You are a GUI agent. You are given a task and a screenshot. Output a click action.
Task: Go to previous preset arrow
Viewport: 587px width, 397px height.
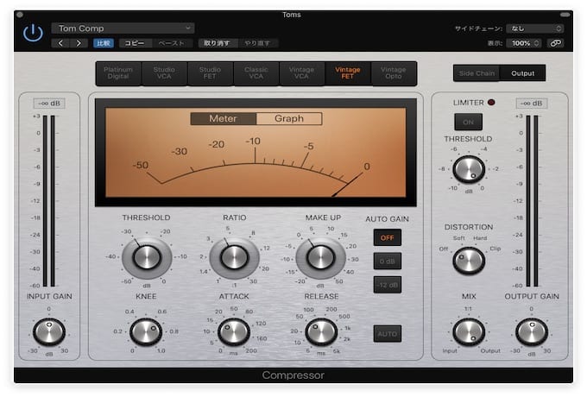tap(60, 42)
